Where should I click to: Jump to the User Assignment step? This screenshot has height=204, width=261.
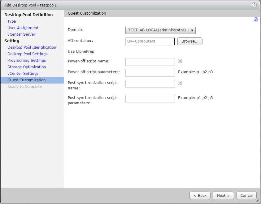coord(23,28)
